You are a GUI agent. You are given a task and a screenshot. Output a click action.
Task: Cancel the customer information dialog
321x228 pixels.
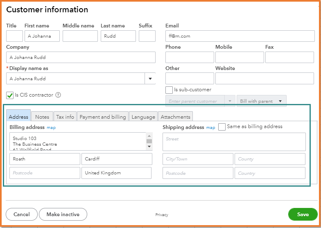22,214
